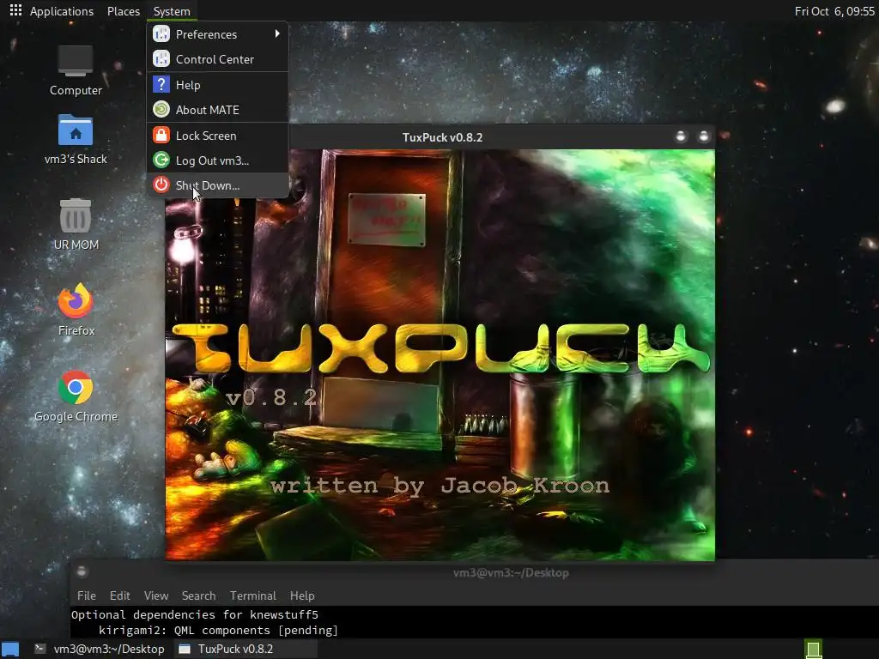
Task: Click the green Log Out icon
Action: (x=161, y=160)
